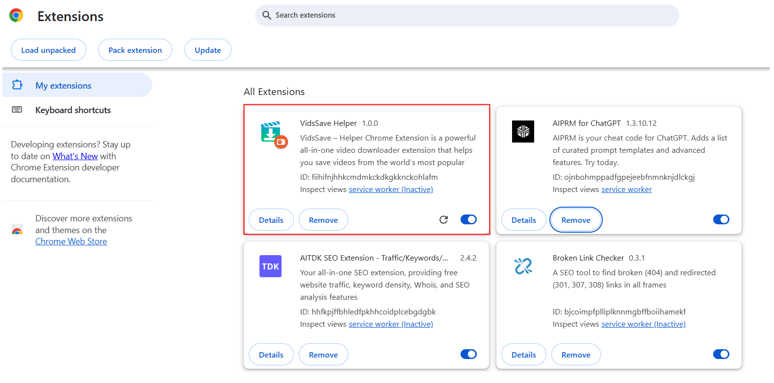
Task: Click the AITDK SEO TDK extension icon
Action: click(270, 266)
